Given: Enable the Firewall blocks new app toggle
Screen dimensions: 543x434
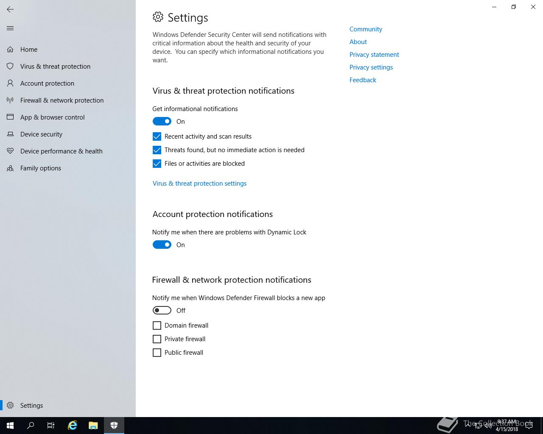Looking at the screenshot, I should (162, 311).
